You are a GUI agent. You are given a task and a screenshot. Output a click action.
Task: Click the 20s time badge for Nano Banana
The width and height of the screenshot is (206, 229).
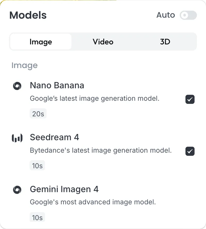click(38, 113)
